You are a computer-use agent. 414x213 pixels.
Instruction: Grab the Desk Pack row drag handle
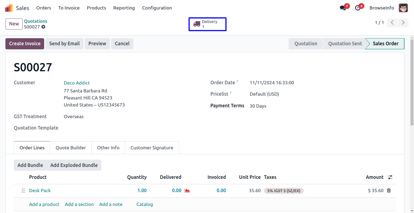click(23, 191)
